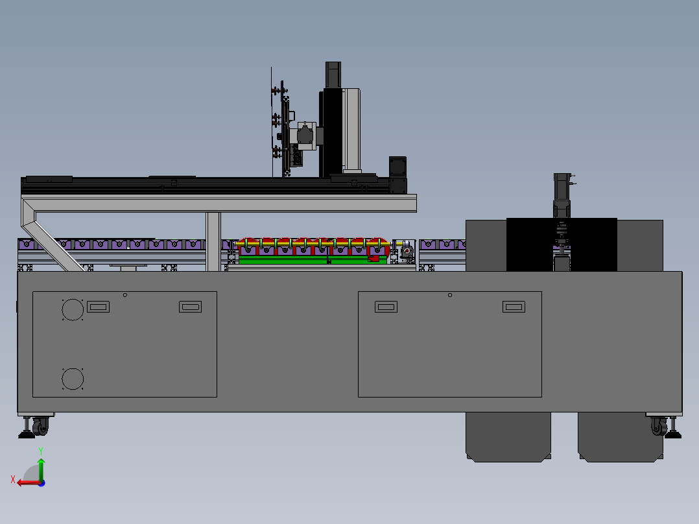Select the servo motor atop the right press
The height and width of the screenshot is (524, 699).
[562, 195]
